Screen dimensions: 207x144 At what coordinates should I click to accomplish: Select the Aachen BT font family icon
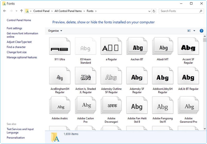click(137, 46)
